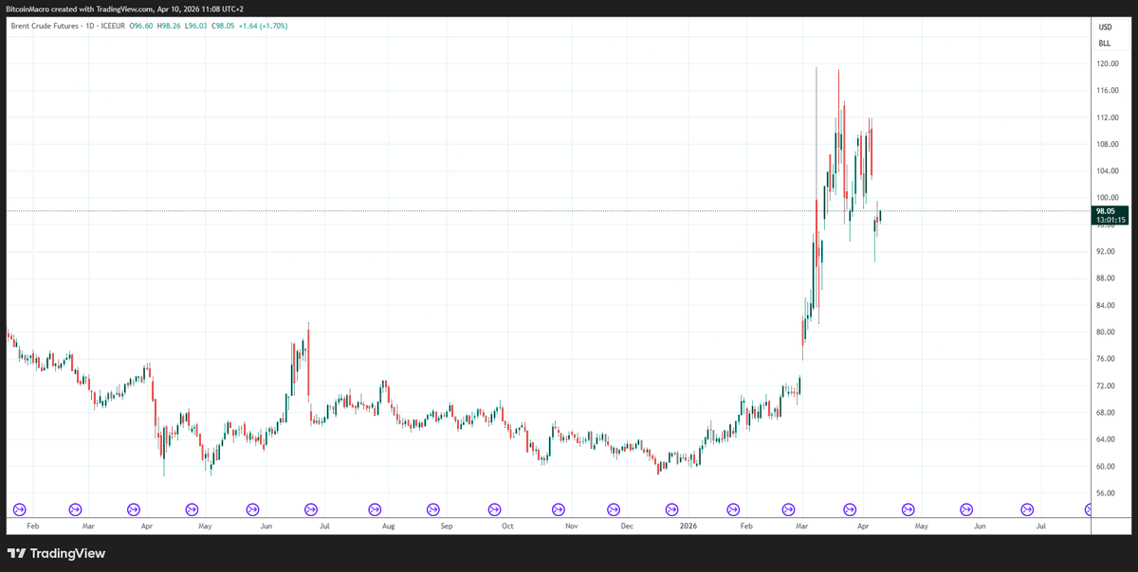Click the 68.00 price axis label
Screen dimensions: 1138x572
coord(1106,413)
